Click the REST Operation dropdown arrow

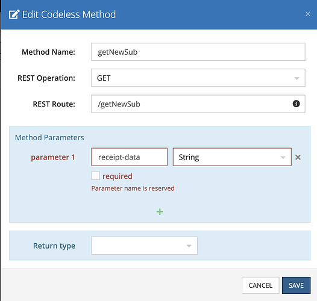297,78
